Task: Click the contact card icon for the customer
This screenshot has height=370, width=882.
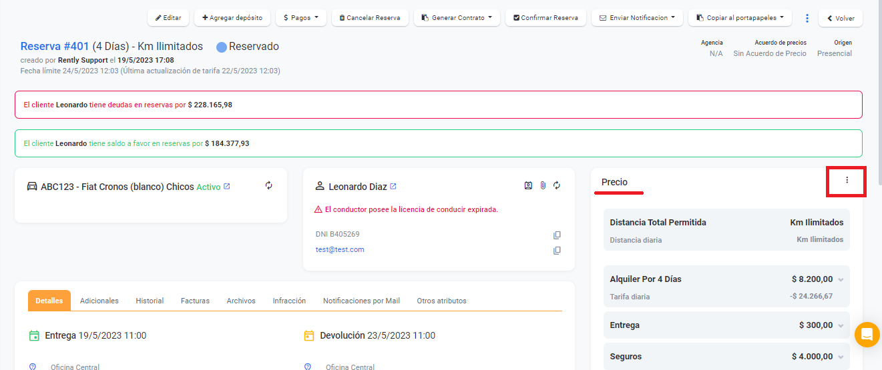Action: pos(528,186)
